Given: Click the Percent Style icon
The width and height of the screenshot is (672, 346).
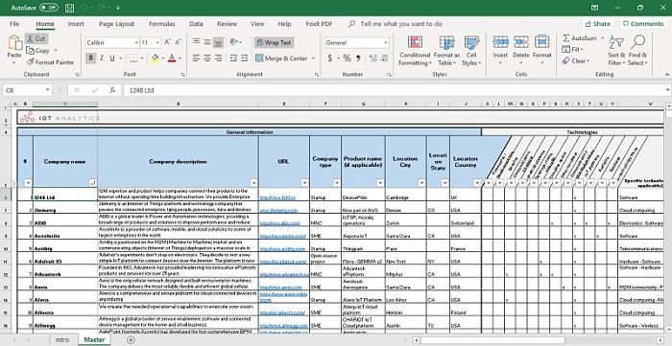Looking at the screenshot, I should [347, 58].
